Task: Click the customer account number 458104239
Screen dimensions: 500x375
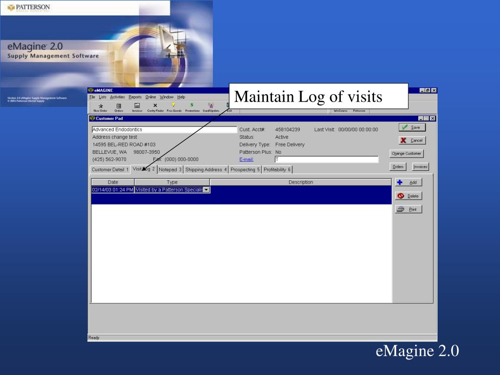Action: click(288, 129)
